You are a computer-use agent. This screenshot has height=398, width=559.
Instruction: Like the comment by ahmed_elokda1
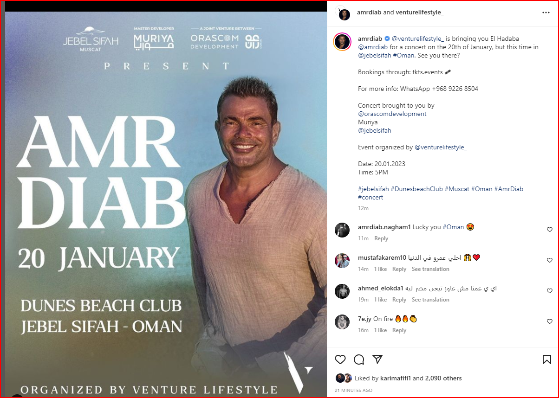[550, 291]
